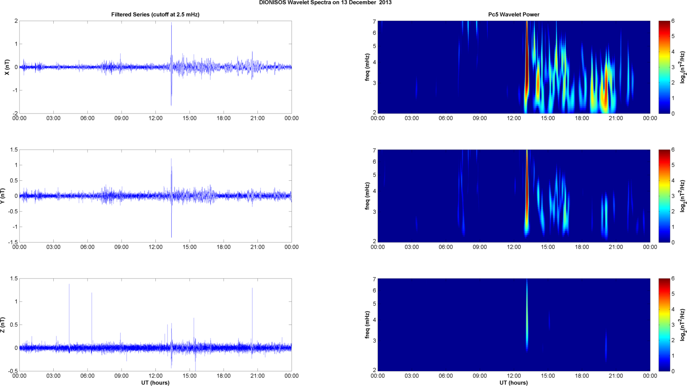Image resolution: width=687 pixels, height=386 pixels.
Task: Click the bottom spectrogram's colorbar
Action: tap(664, 325)
